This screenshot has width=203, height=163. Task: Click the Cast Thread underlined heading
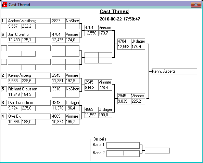[114, 11]
